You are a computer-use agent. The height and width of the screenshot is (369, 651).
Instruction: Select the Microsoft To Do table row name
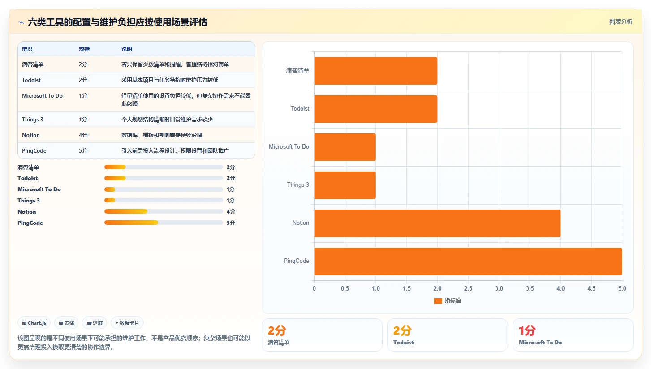[42, 96]
